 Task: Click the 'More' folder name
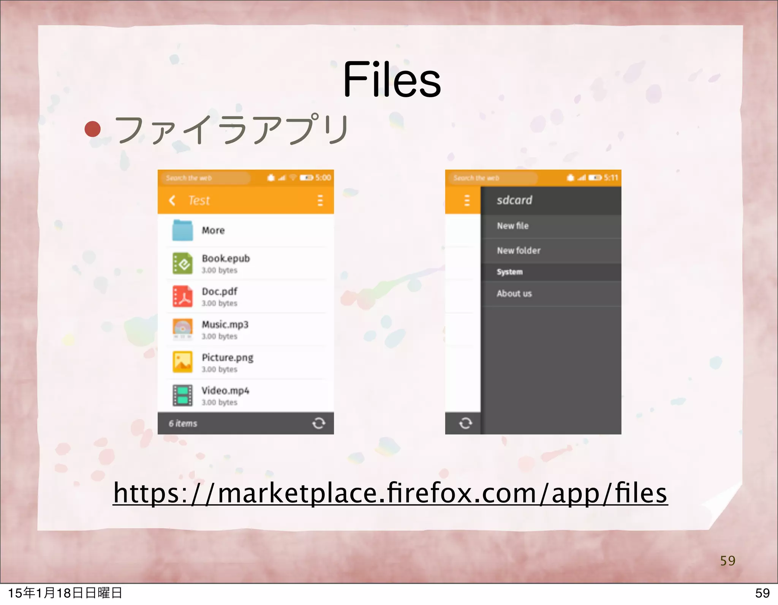tap(213, 230)
